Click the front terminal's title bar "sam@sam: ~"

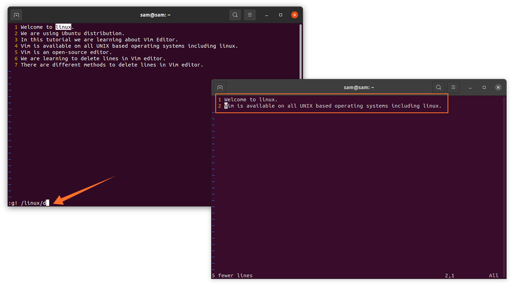(x=359, y=87)
